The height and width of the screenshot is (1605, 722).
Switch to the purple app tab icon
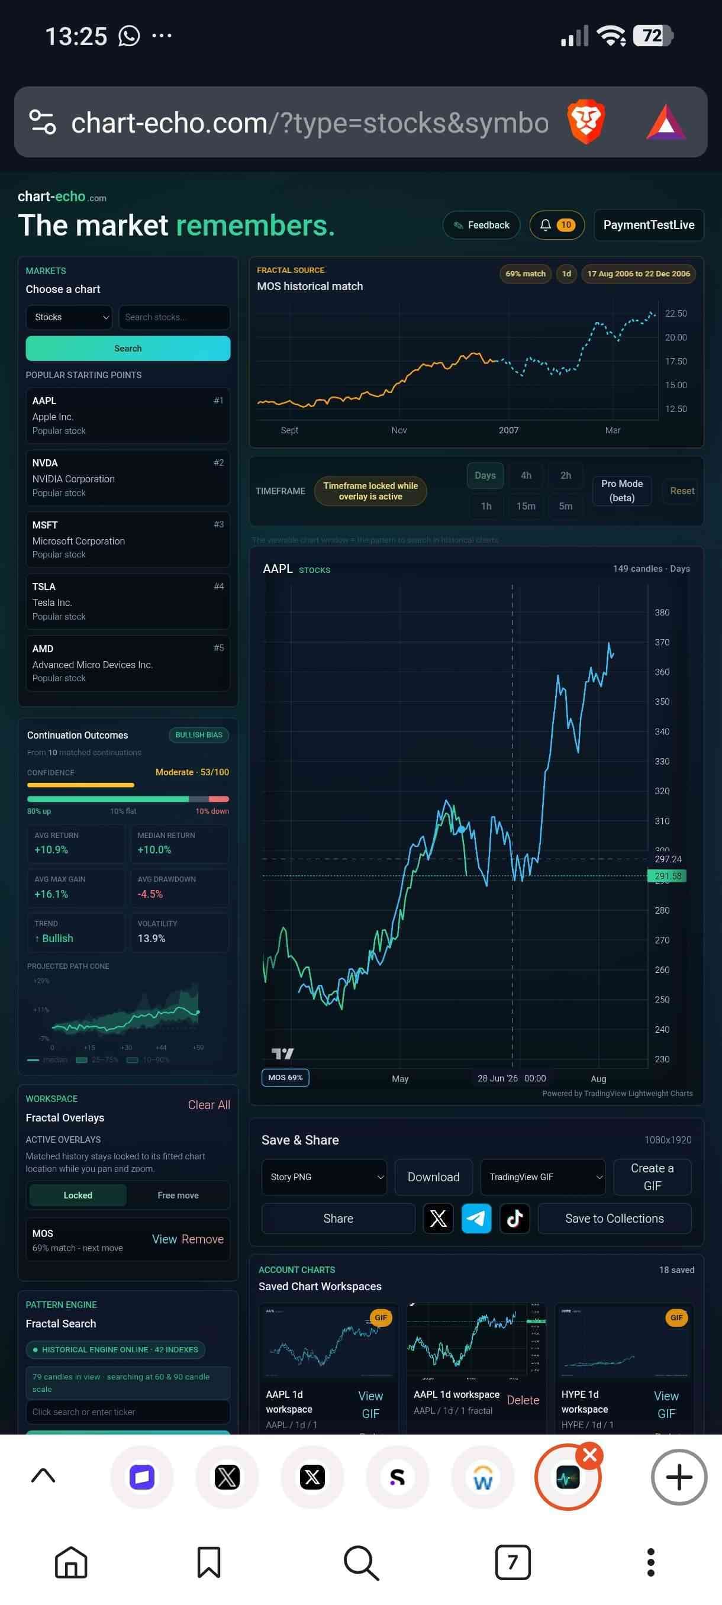tap(142, 1477)
